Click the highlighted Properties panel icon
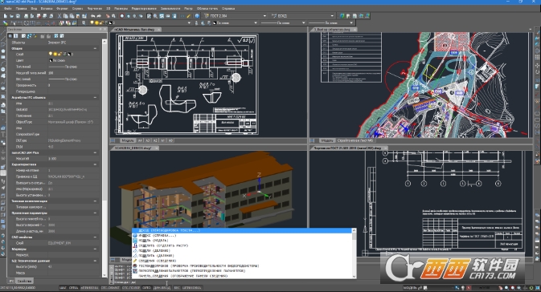Screen dimensions: 541x292 (x=149, y=16)
